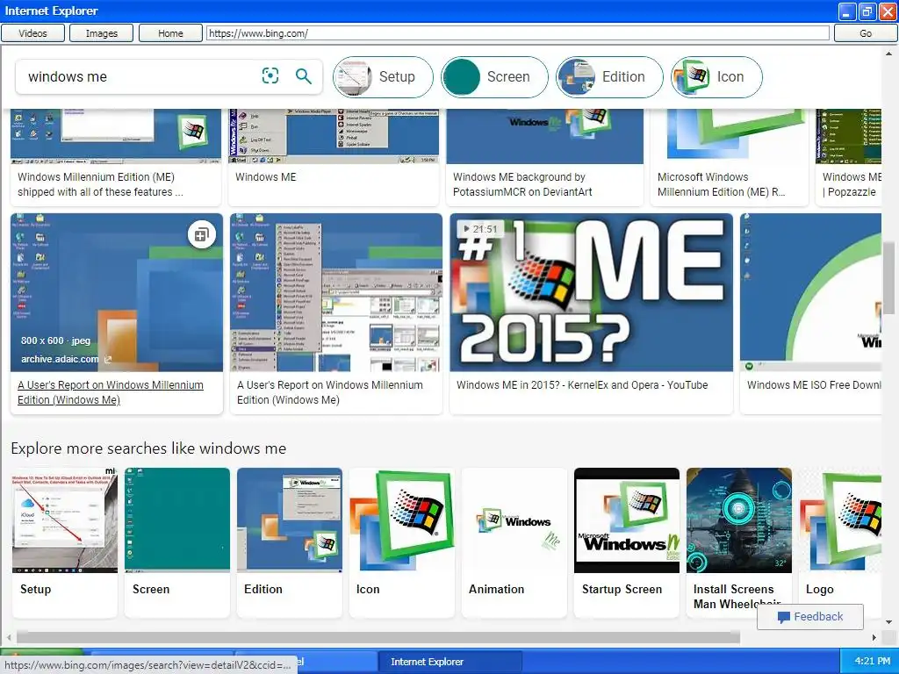Click archive.adaic.com source text

[x=60, y=359]
